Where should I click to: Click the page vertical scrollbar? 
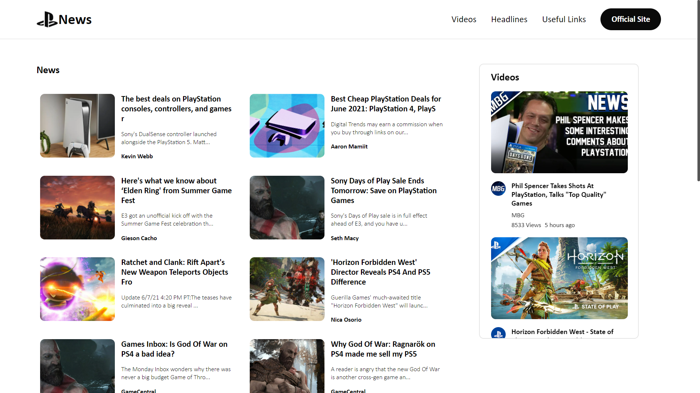click(x=698, y=91)
